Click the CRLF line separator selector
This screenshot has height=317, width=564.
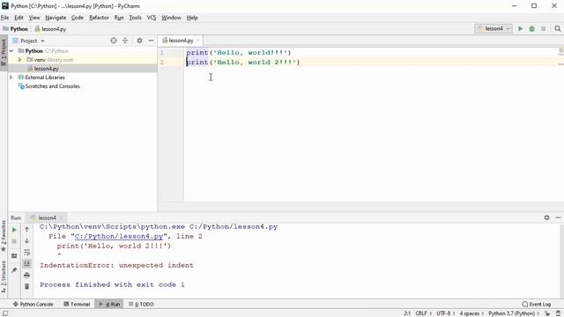pyautogui.click(x=423, y=313)
